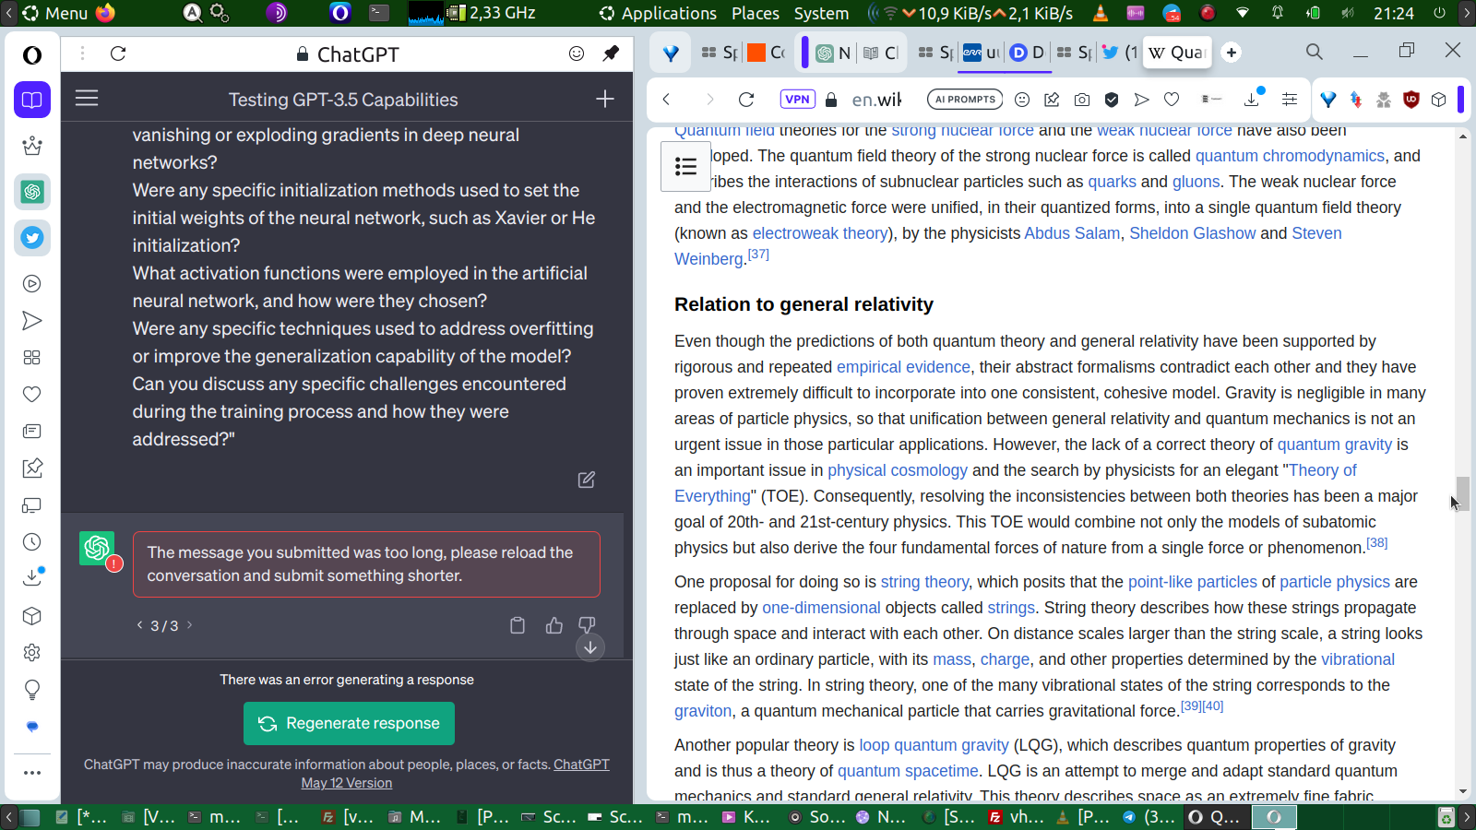Open Settings gear icon in sidebar
1476x830 pixels.
point(32,653)
